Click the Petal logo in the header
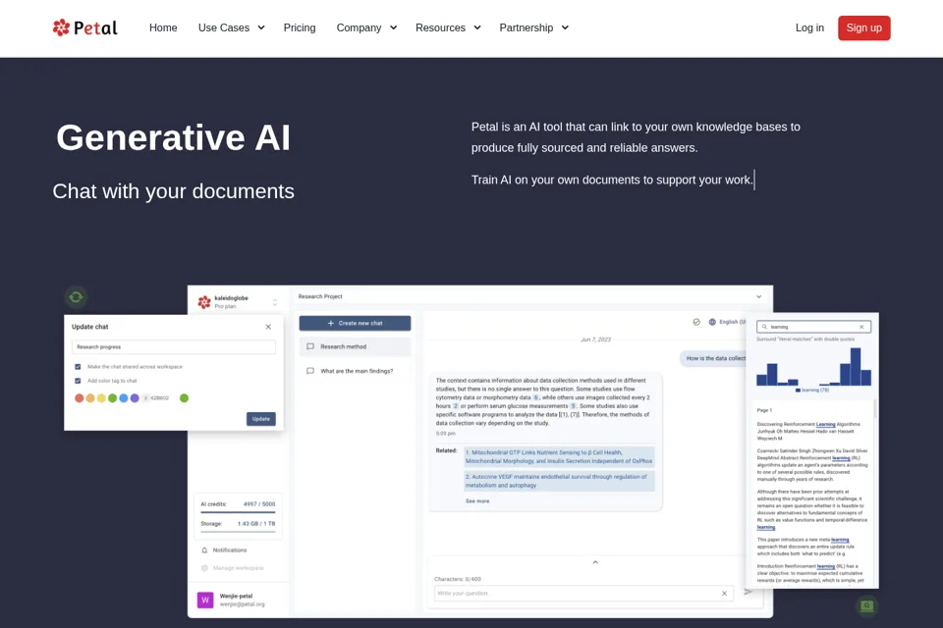The width and height of the screenshot is (943, 628). [84, 27]
